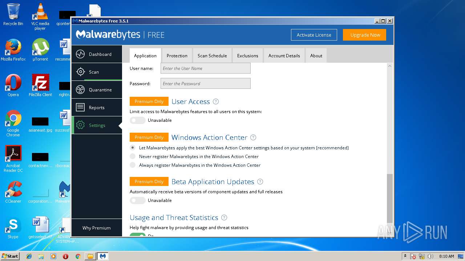Switch to the Exclusions tab
This screenshot has width=465, height=261.
tap(247, 56)
